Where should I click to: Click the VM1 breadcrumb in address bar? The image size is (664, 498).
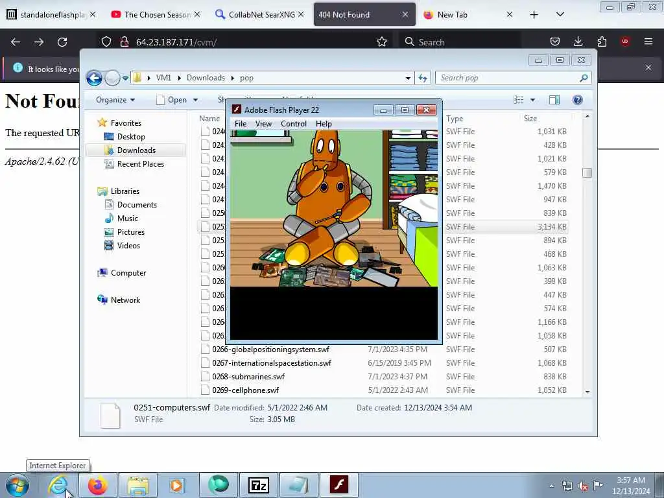(x=163, y=78)
